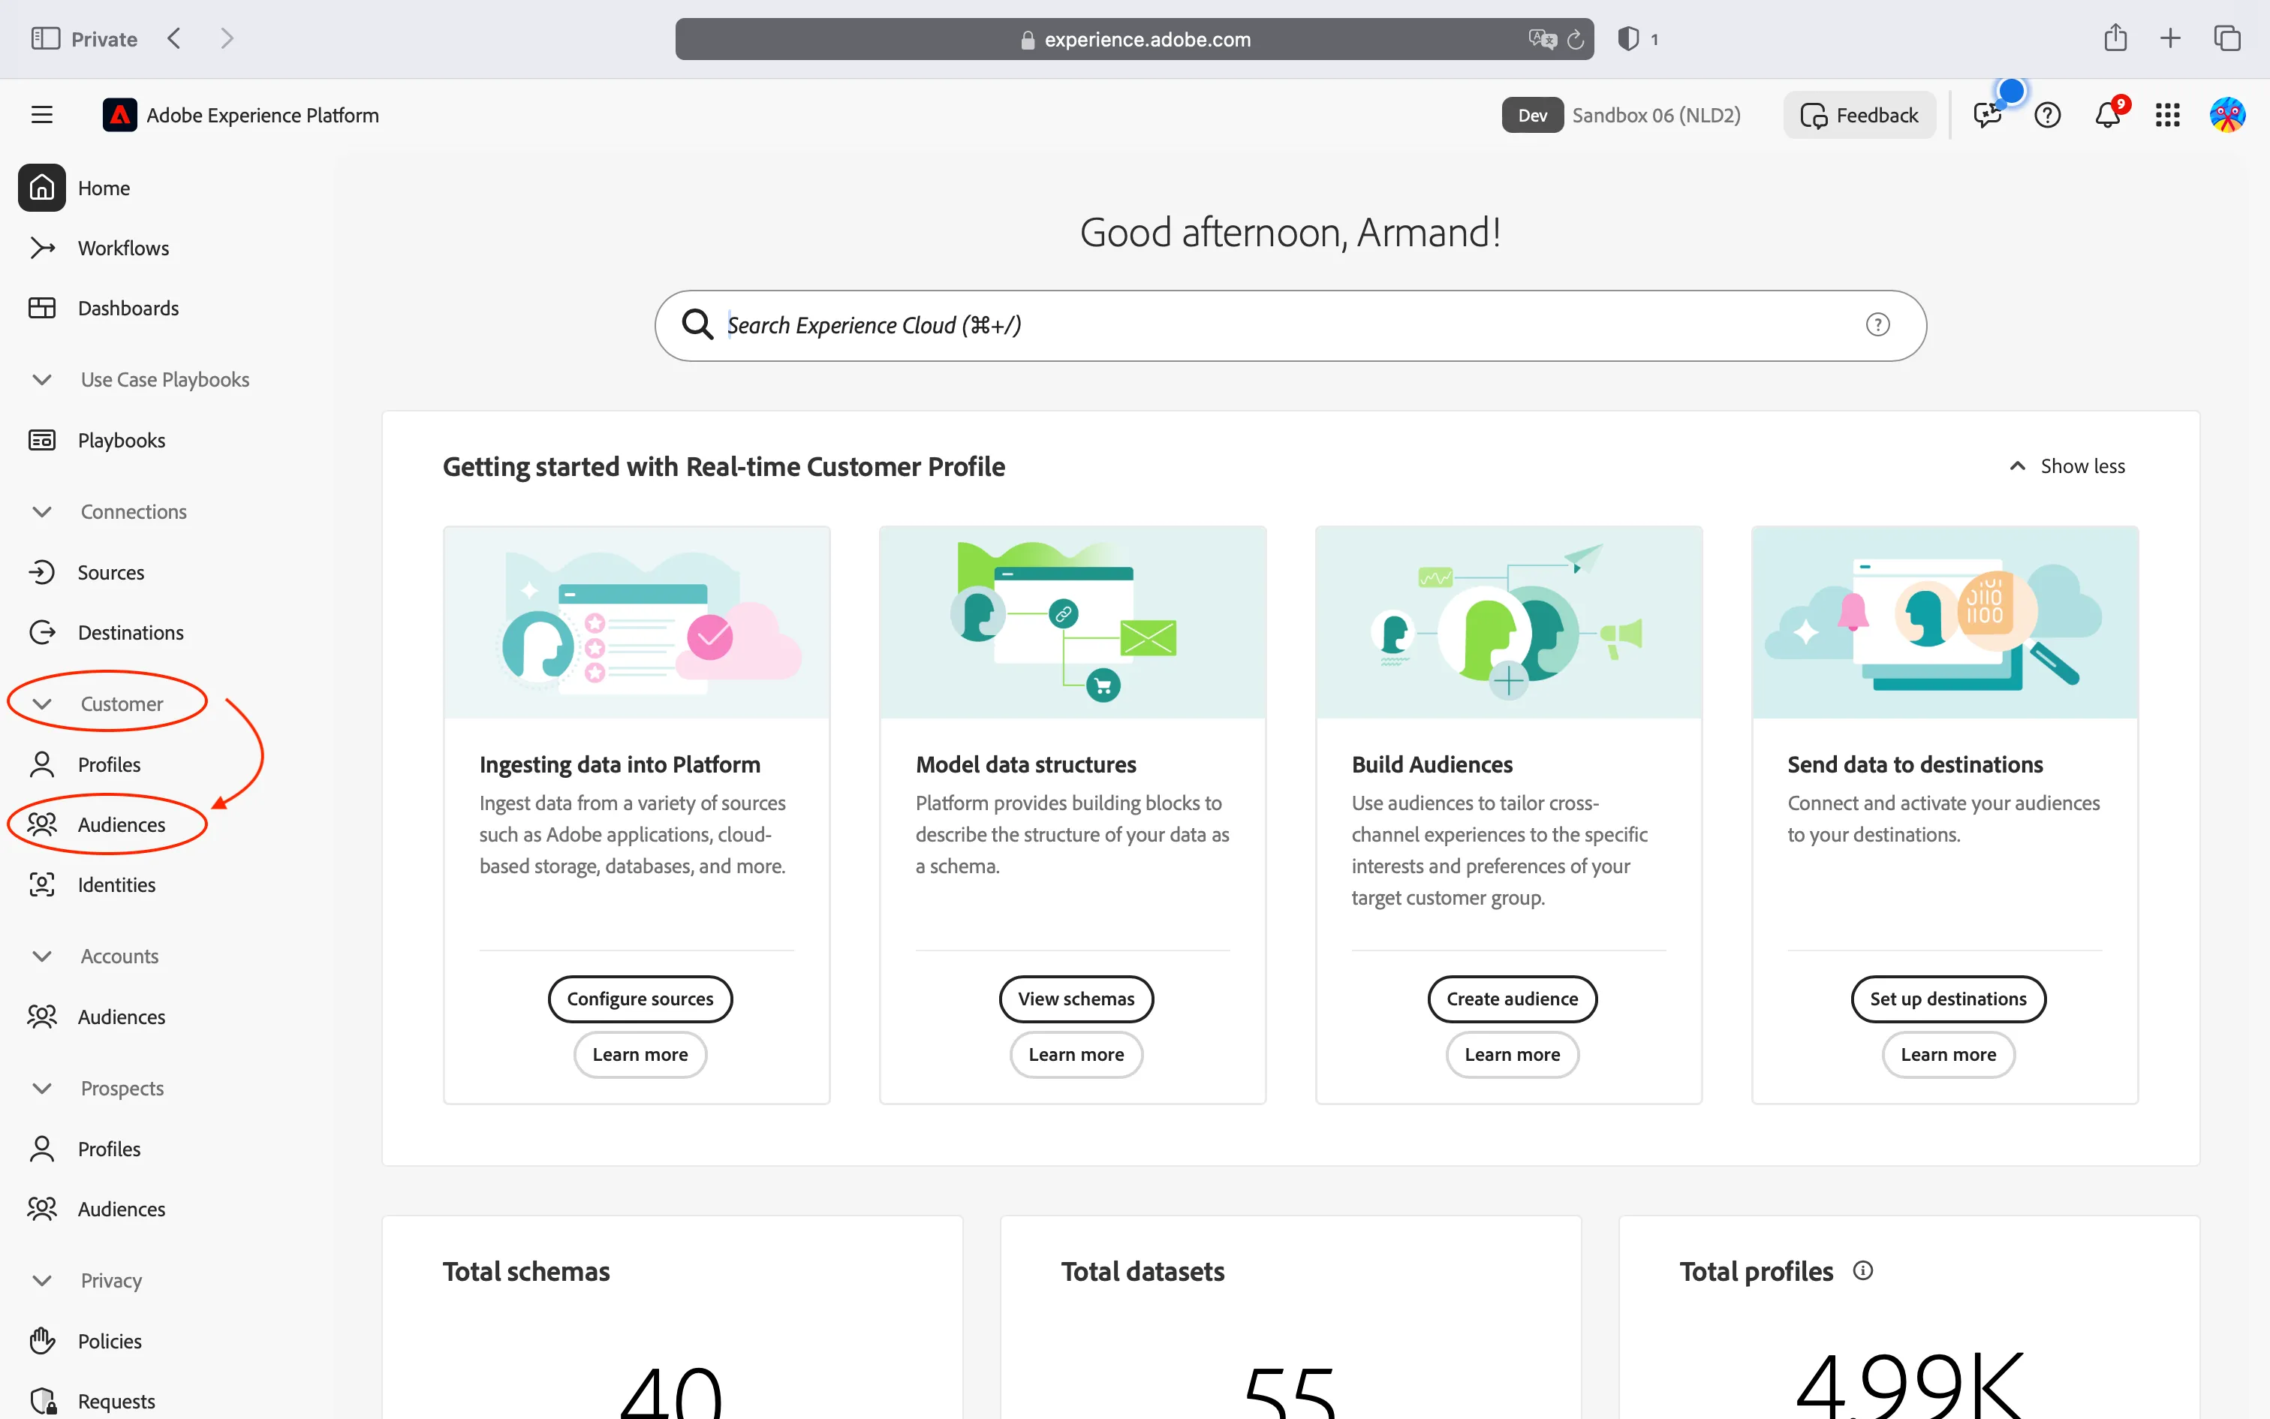Open Identities in sidebar

(116, 885)
